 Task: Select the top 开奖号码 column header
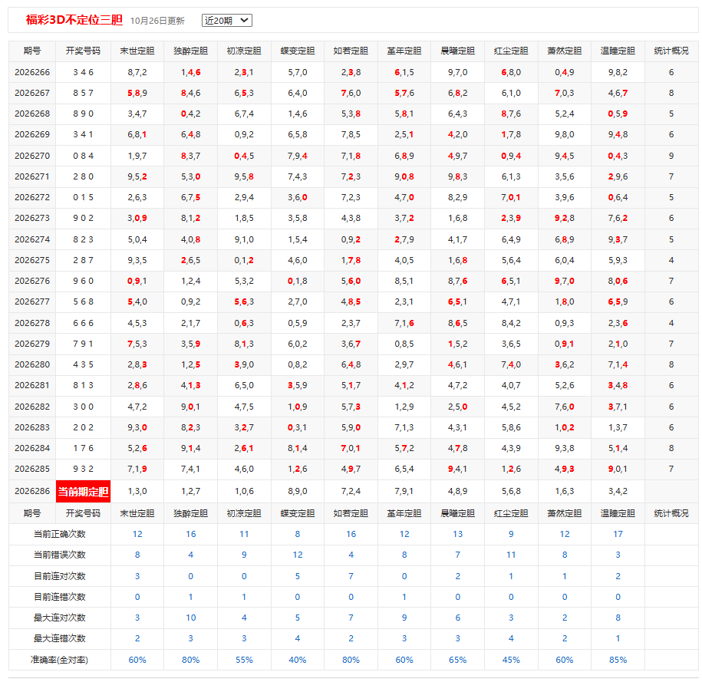(83, 51)
